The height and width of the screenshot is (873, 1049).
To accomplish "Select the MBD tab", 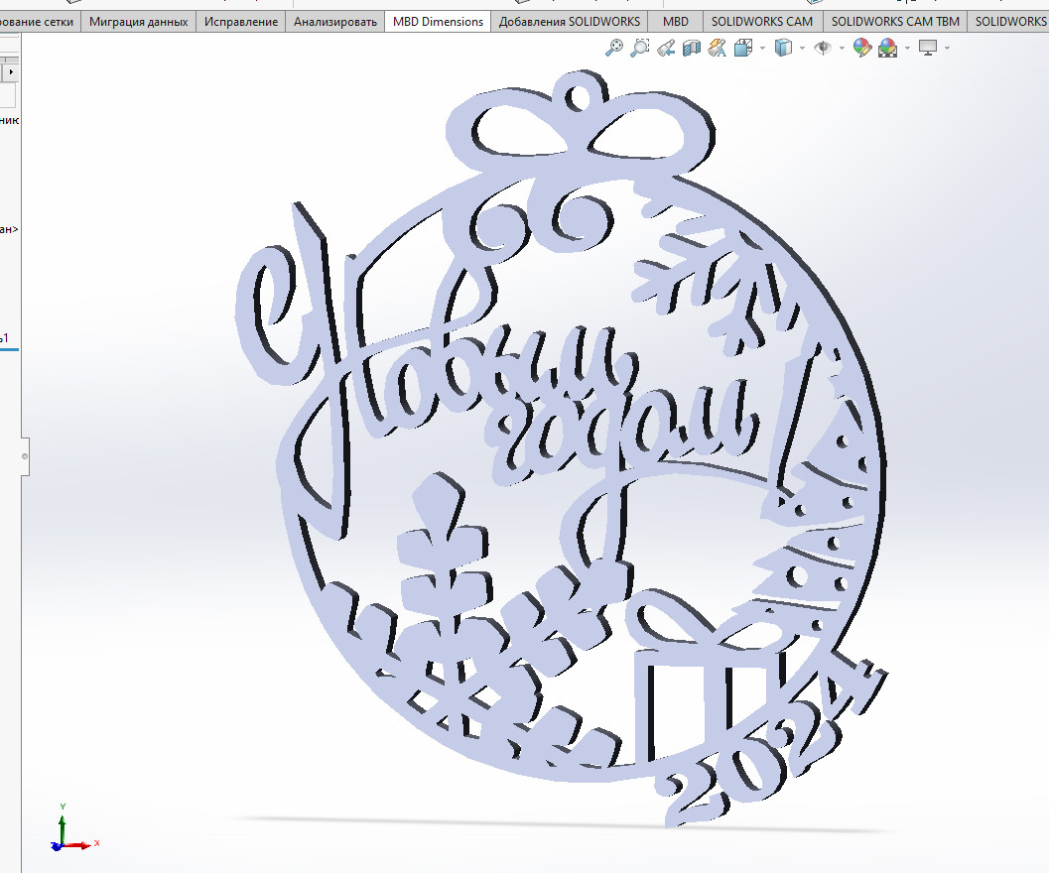I will click(x=676, y=22).
